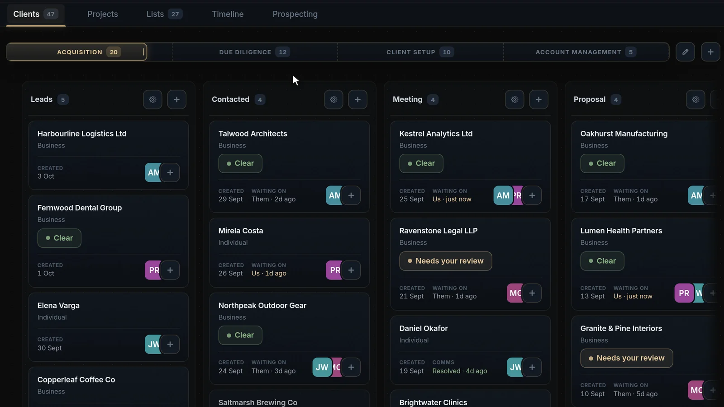Click Needs your review on Ravenstone Legal LLP

point(446,261)
